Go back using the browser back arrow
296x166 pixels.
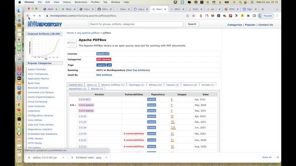(28, 16)
